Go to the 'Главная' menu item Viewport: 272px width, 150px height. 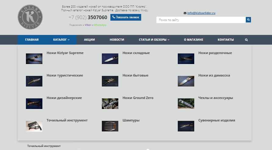(32, 40)
